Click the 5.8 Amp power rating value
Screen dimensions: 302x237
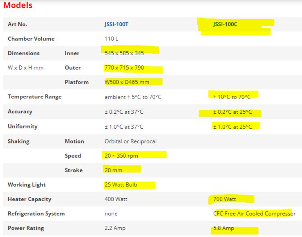(x=223, y=228)
